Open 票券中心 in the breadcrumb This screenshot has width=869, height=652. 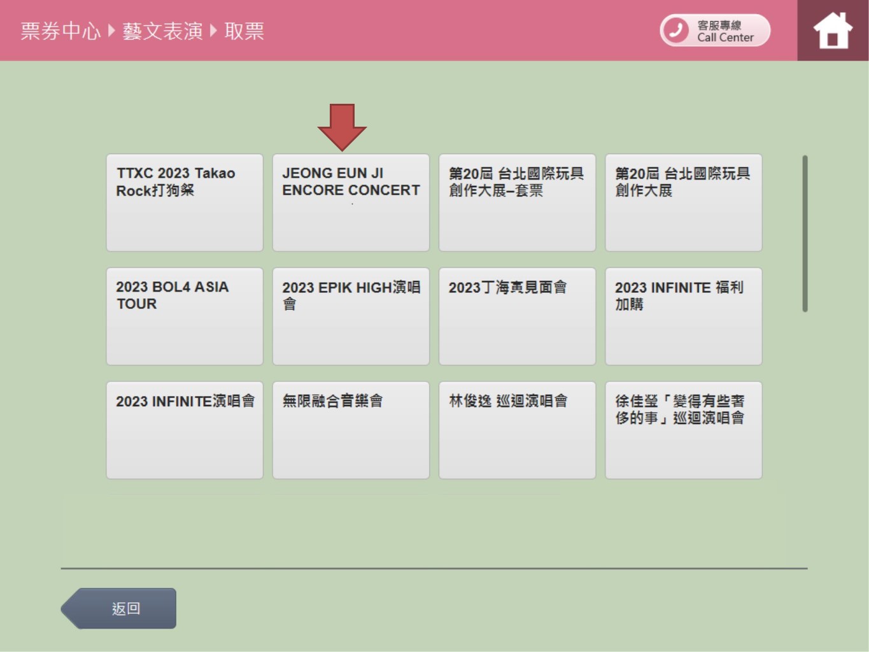click(60, 31)
